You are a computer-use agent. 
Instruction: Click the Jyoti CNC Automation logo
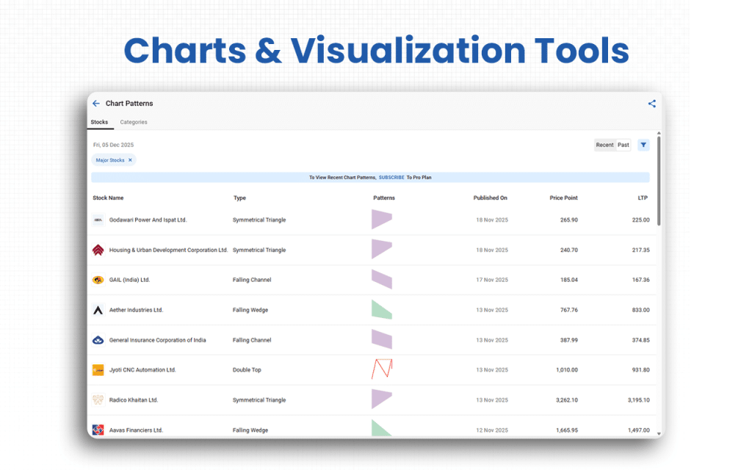[98, 369]
